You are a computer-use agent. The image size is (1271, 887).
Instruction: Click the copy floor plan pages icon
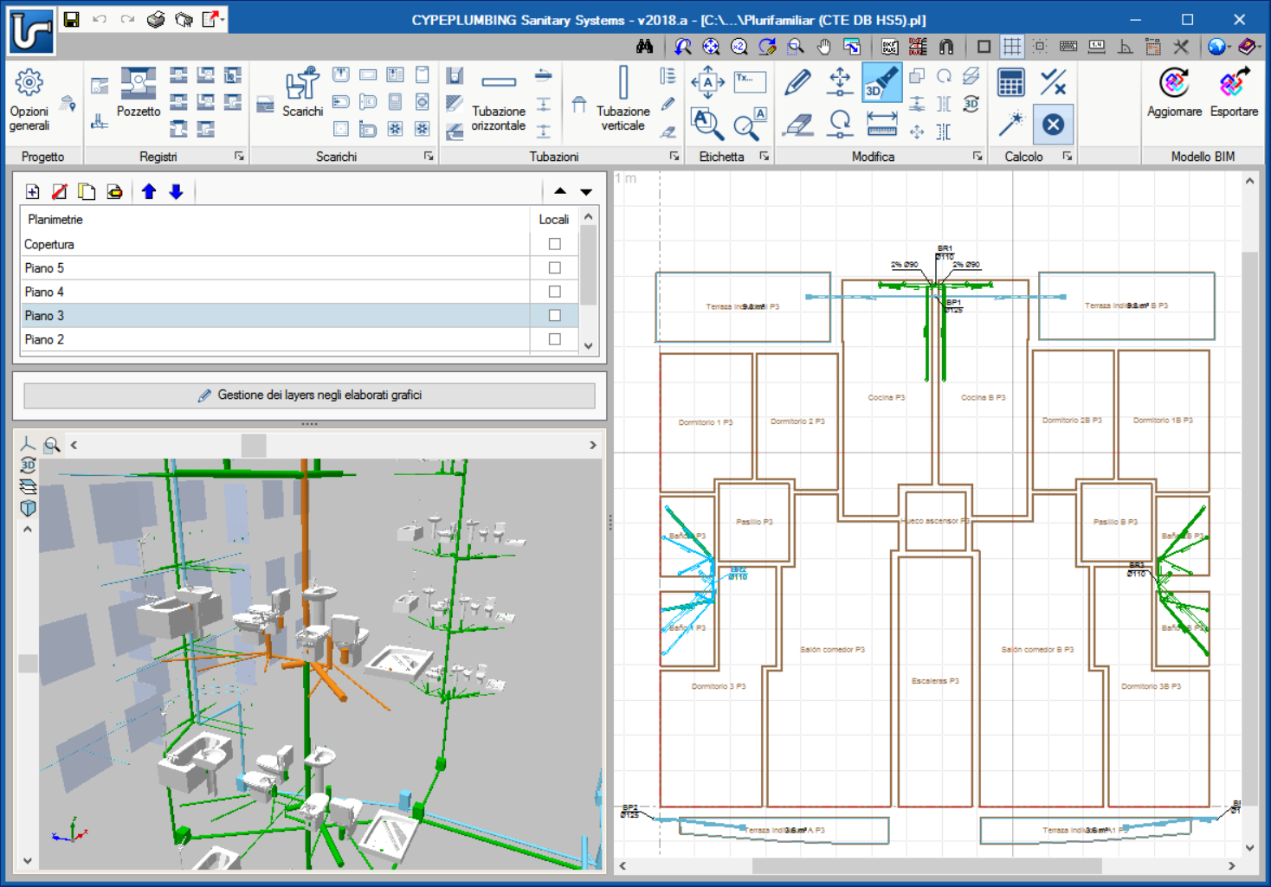(x=87, y=191)
